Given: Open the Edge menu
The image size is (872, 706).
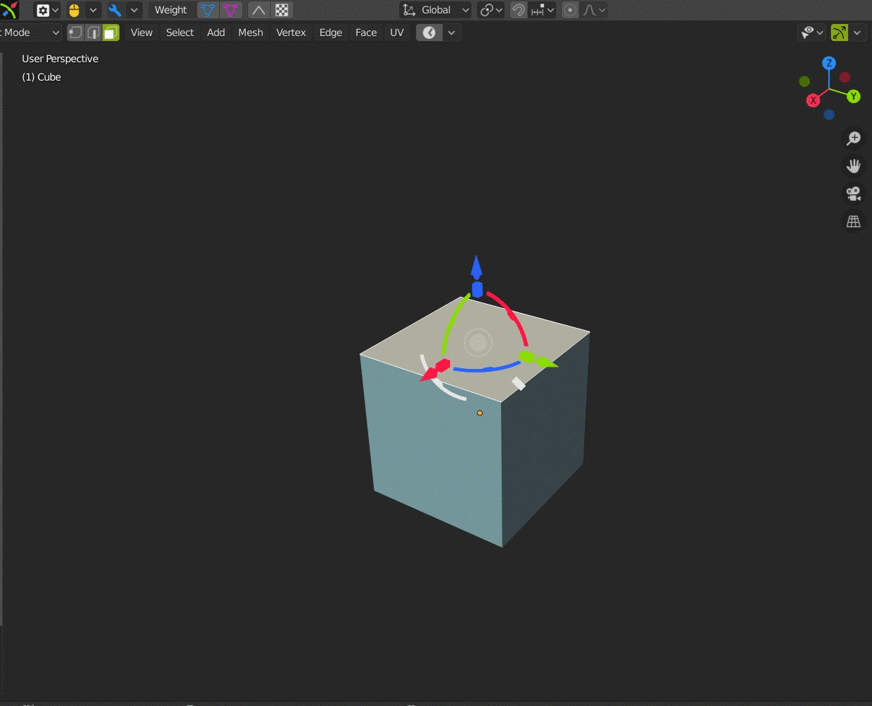Looking at the screenshot, I should click(x=330, y=33).
